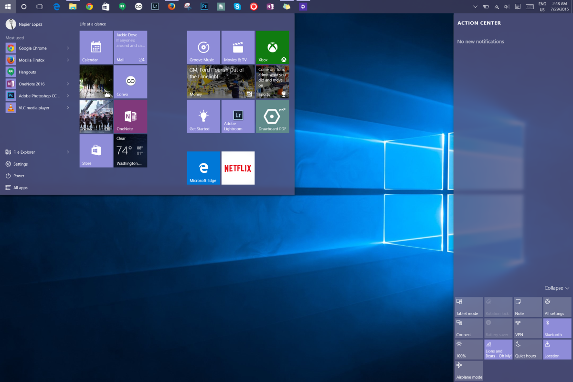Click the Skype icon in the taskbar

(237, 7)
